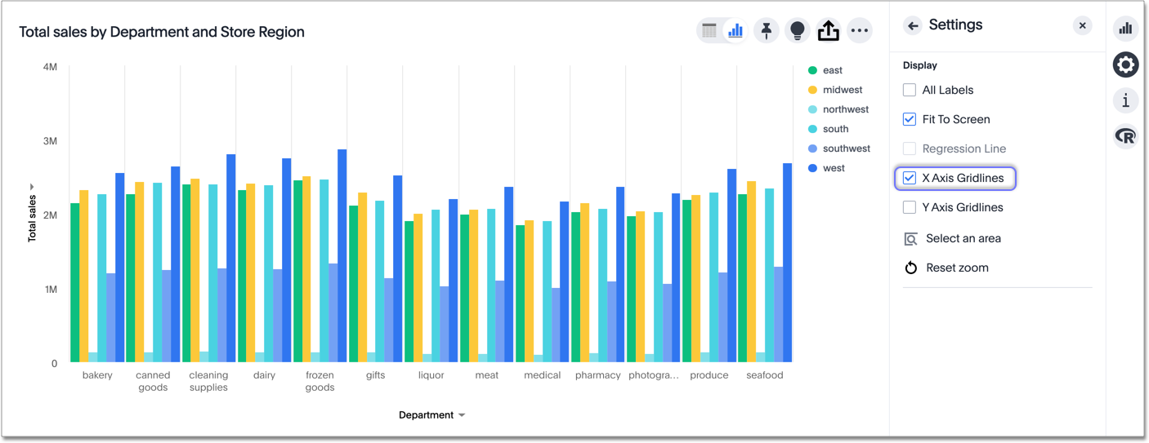Switch to table view icon

point(709,31)
